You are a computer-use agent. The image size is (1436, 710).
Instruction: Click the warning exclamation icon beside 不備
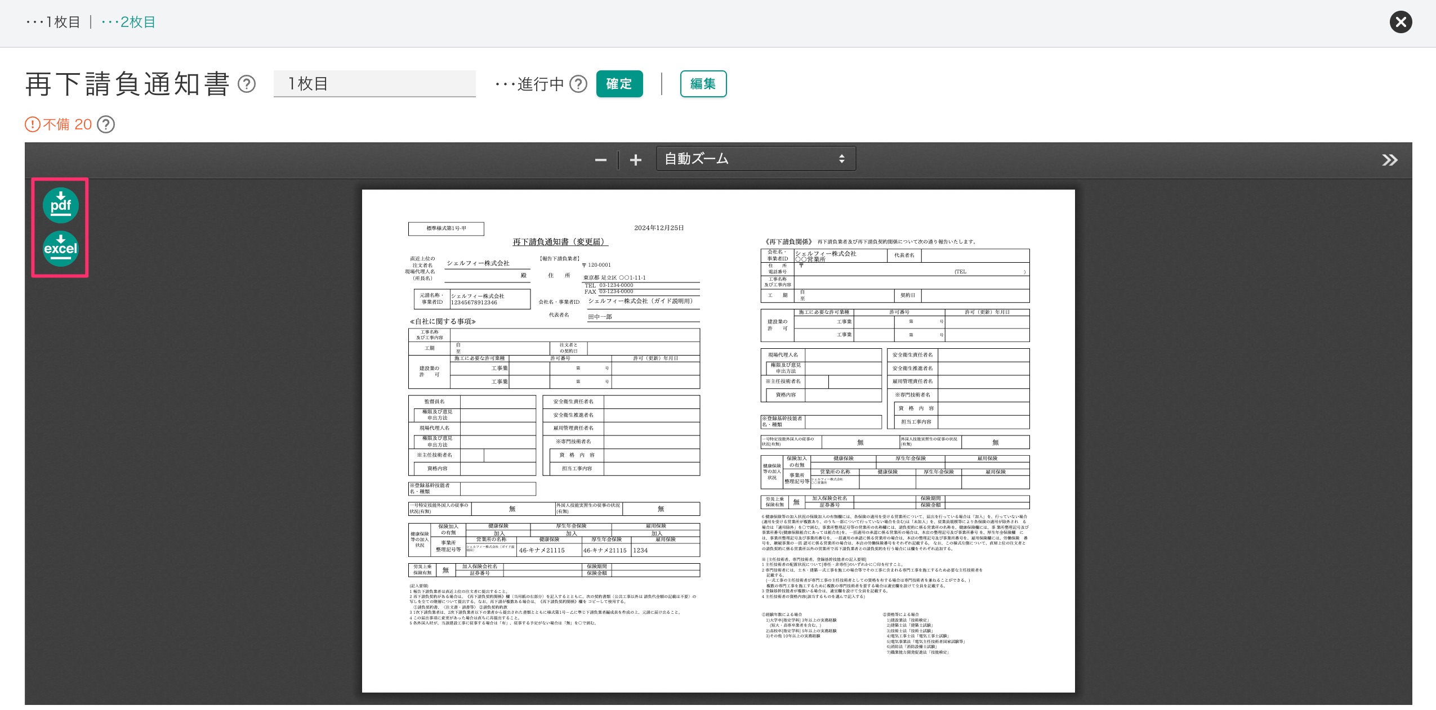[x=33, y=124]
